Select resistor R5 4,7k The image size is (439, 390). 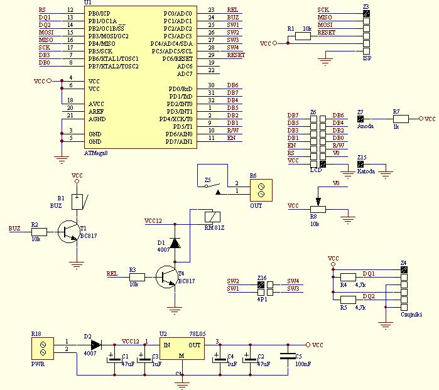[348, 300]
